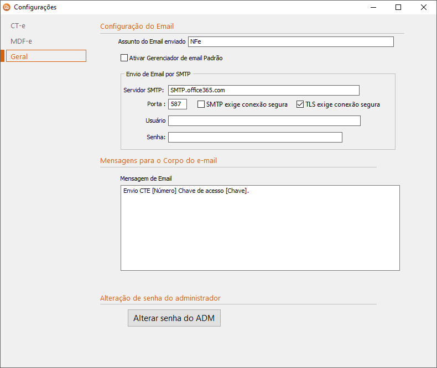Click the Assunto do Email enviado field

(290, 41)
